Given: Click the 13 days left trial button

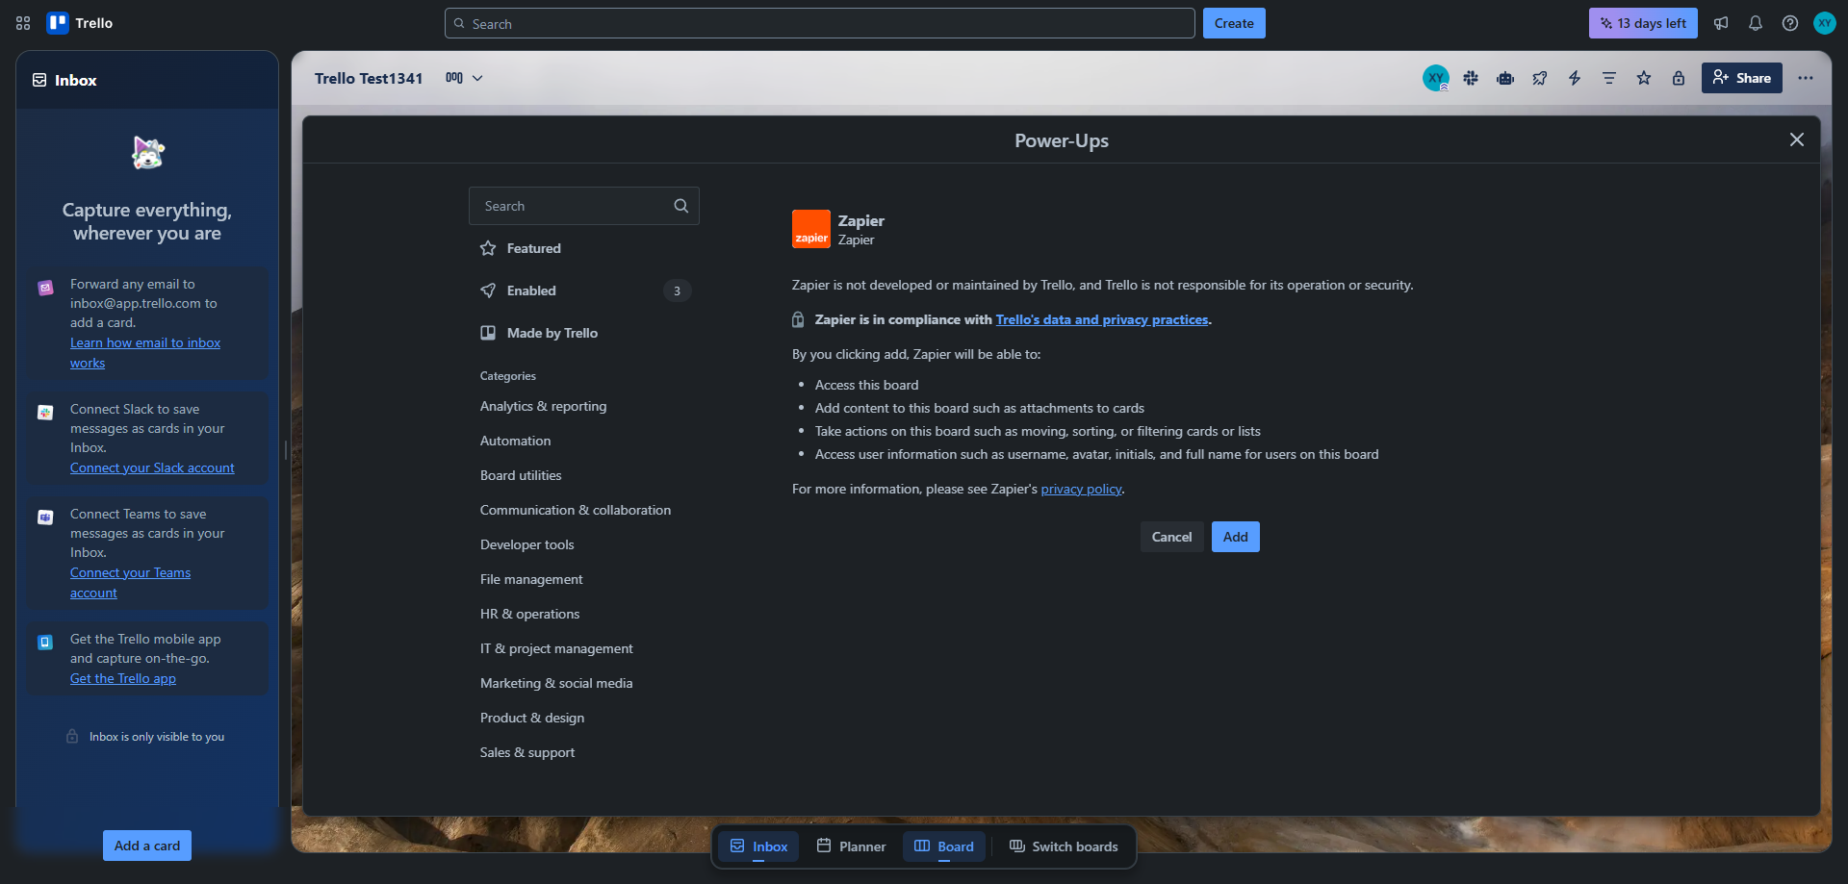Looking at the screenshot, I should point(1643,23).
